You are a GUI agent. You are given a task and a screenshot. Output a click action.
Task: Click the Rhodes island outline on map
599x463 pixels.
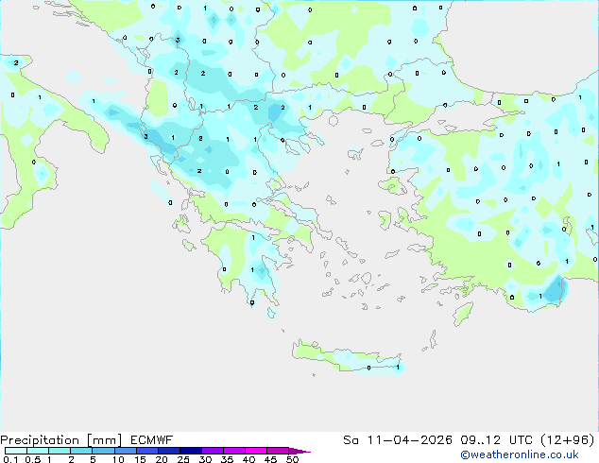463,314
